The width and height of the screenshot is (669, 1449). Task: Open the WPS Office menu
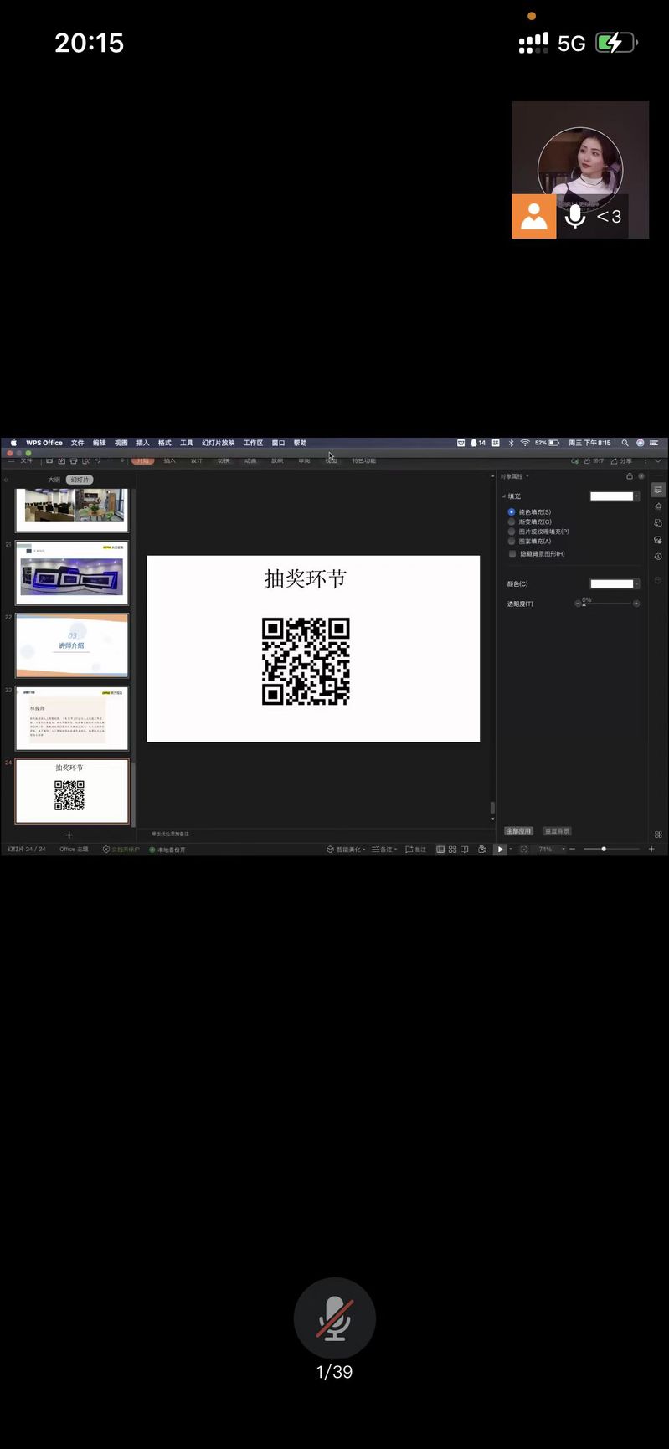pos(44,443)
